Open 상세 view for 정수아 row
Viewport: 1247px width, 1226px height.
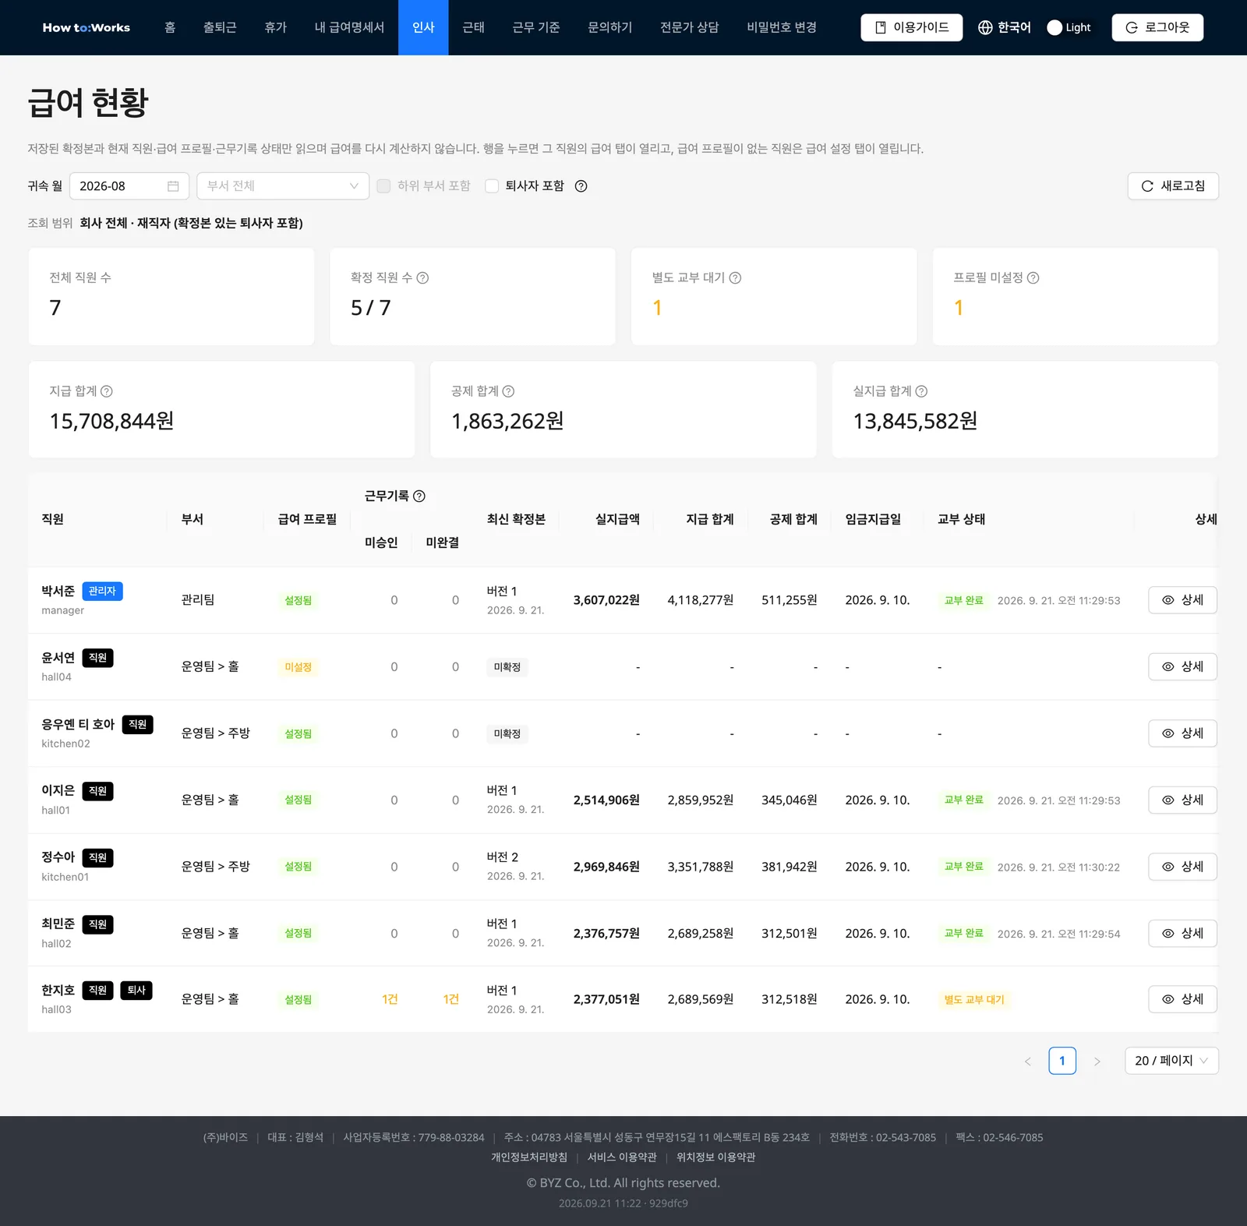(1182, 867)
